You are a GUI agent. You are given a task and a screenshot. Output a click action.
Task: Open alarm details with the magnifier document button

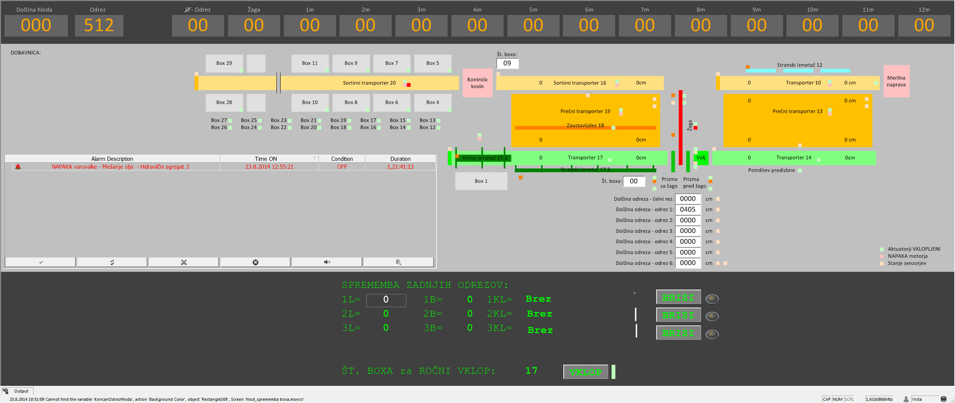click(398, 262)
